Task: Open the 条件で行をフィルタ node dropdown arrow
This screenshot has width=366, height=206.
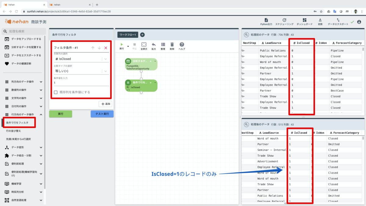Action: (155, 83)
